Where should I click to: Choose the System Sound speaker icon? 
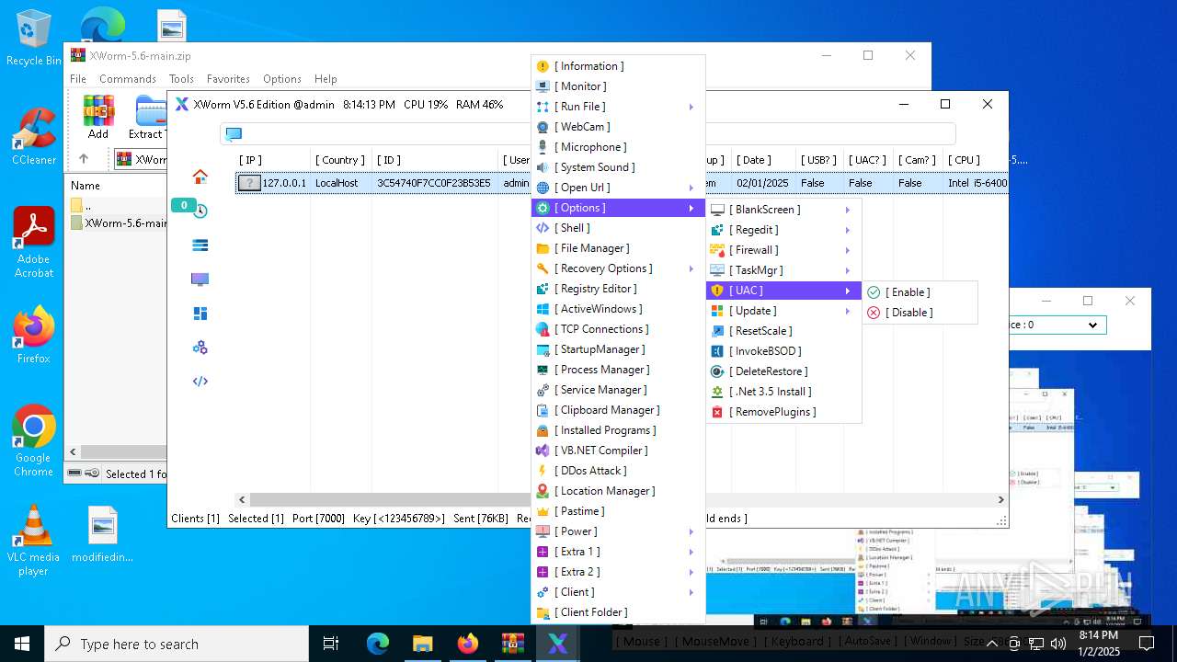click(543, 167)
